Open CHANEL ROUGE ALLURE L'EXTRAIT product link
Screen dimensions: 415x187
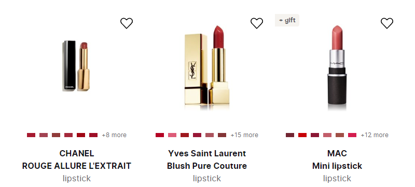coord(76,159)
